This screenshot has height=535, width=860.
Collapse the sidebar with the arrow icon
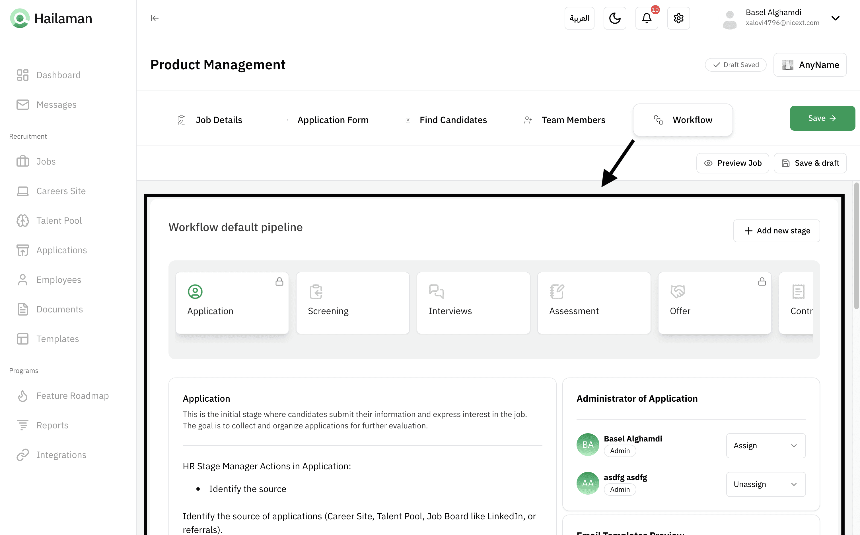pyautogui.click(x=155, y=18)
